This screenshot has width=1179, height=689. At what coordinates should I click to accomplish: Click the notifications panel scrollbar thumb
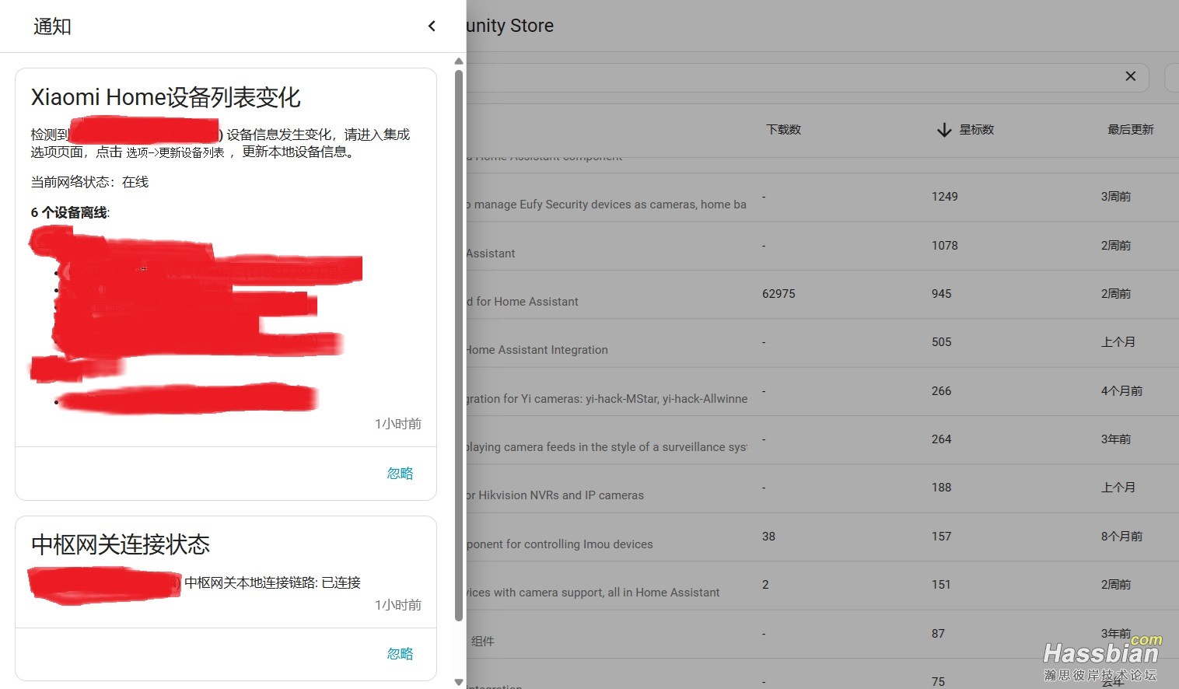(x=459, y=342)
